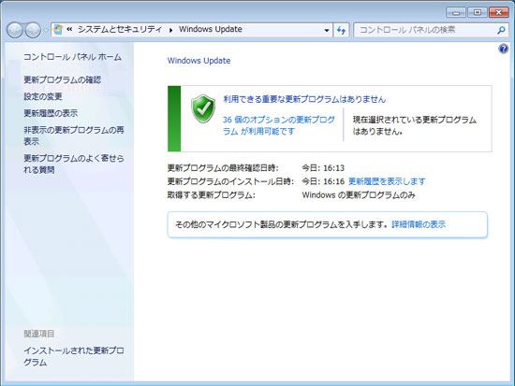Open 更新プログラムのよく寄せられる質問 link
Screen dimensions: 515x386
(x=74, y=164)
